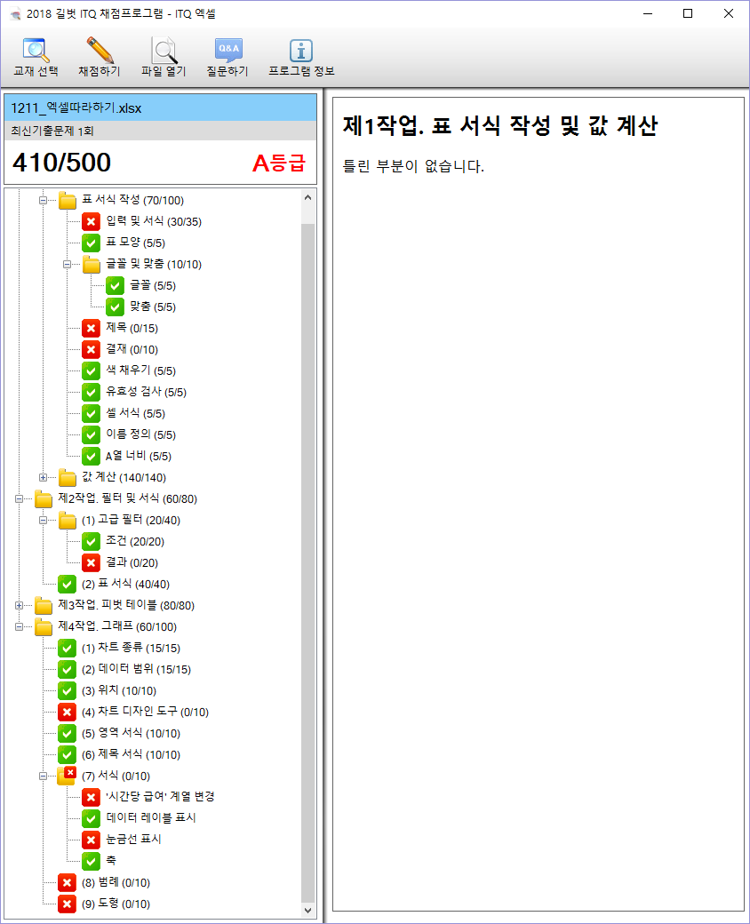Select the (5) 영역 서식 (10/10) row
This screenshot has height=924, width=750.
click(131, 733)
